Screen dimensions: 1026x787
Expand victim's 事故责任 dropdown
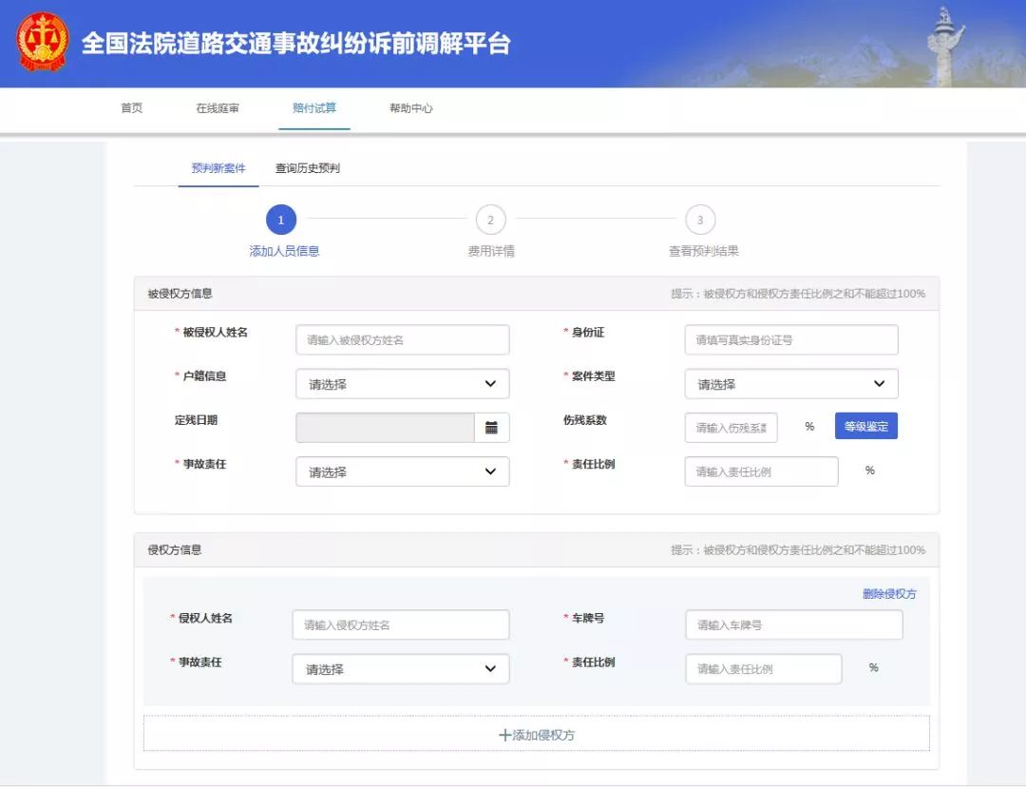[x=402, y=471]
